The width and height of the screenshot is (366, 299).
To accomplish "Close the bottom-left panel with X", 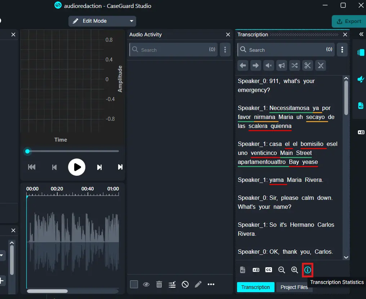I will (x=13, y=230).
